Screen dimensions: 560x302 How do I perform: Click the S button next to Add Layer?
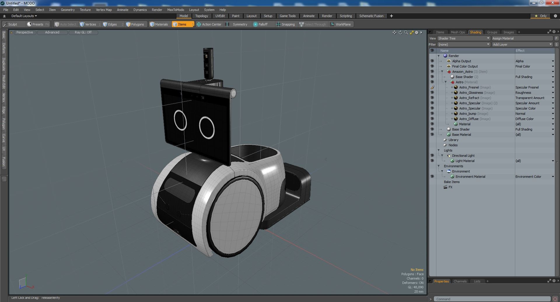[x=556, y=45]
